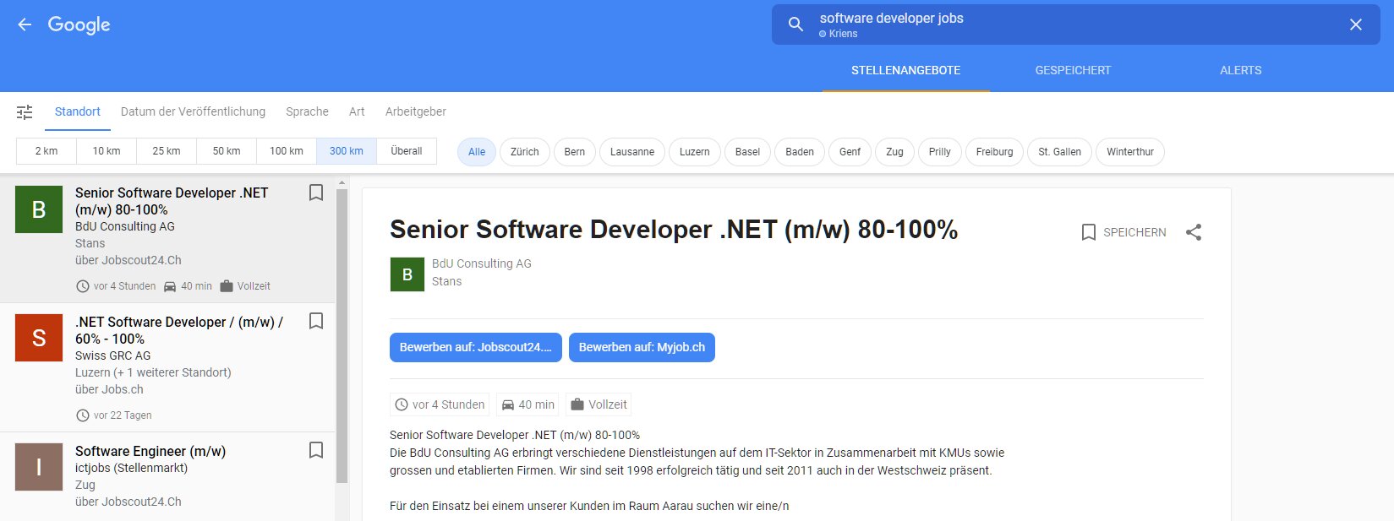
Task: Open the Art filter
Action: click(x=357, y=111)
